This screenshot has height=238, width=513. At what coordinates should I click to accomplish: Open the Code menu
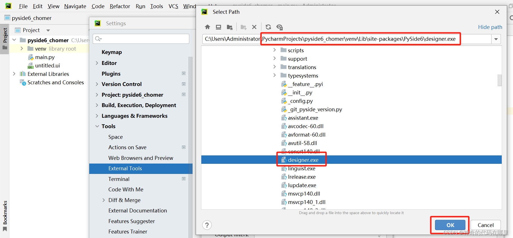[x=98, y=6]
